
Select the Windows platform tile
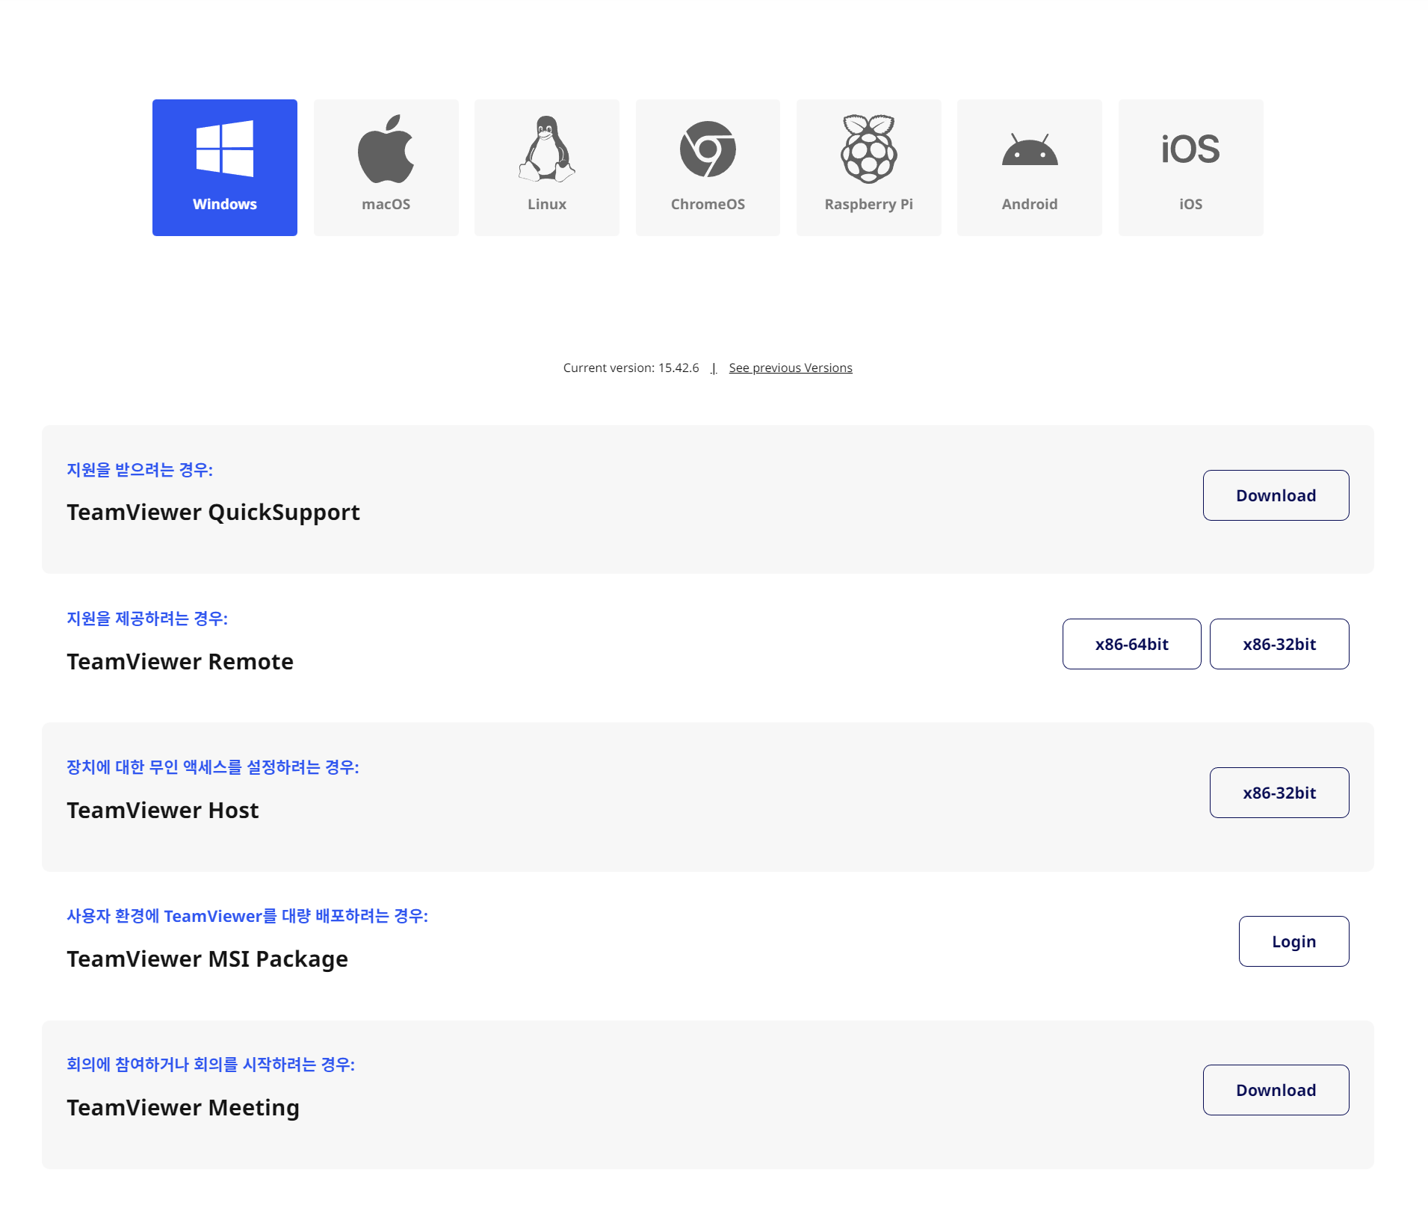tap(225, 167)
